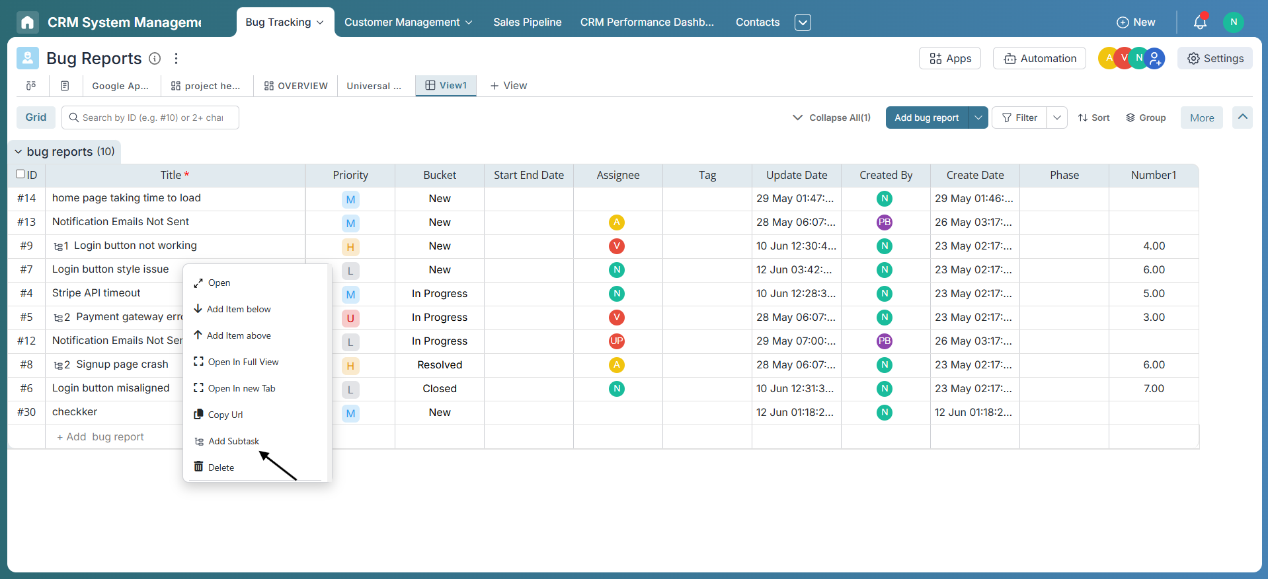
Task: Click the More button
Action: (x=1202, y=118)
